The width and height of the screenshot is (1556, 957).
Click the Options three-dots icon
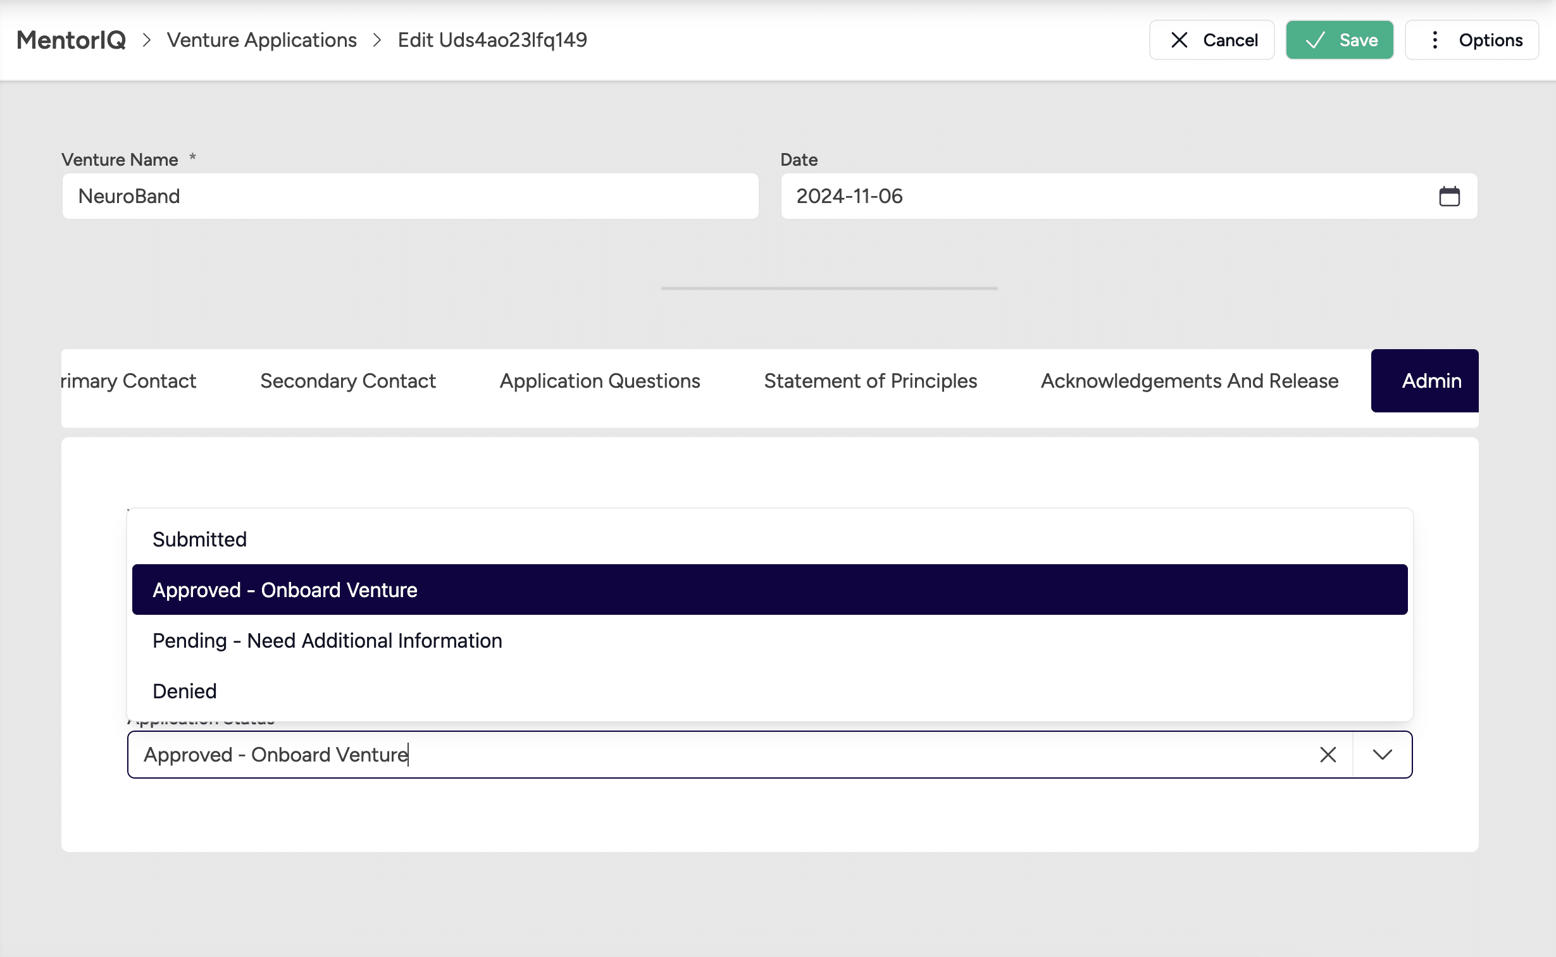point(1435,40)
